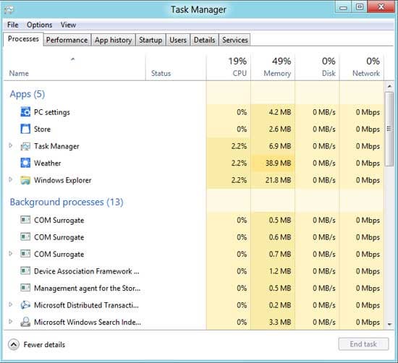
Task: Switch to the Startup tab
Action: point(151,40)
